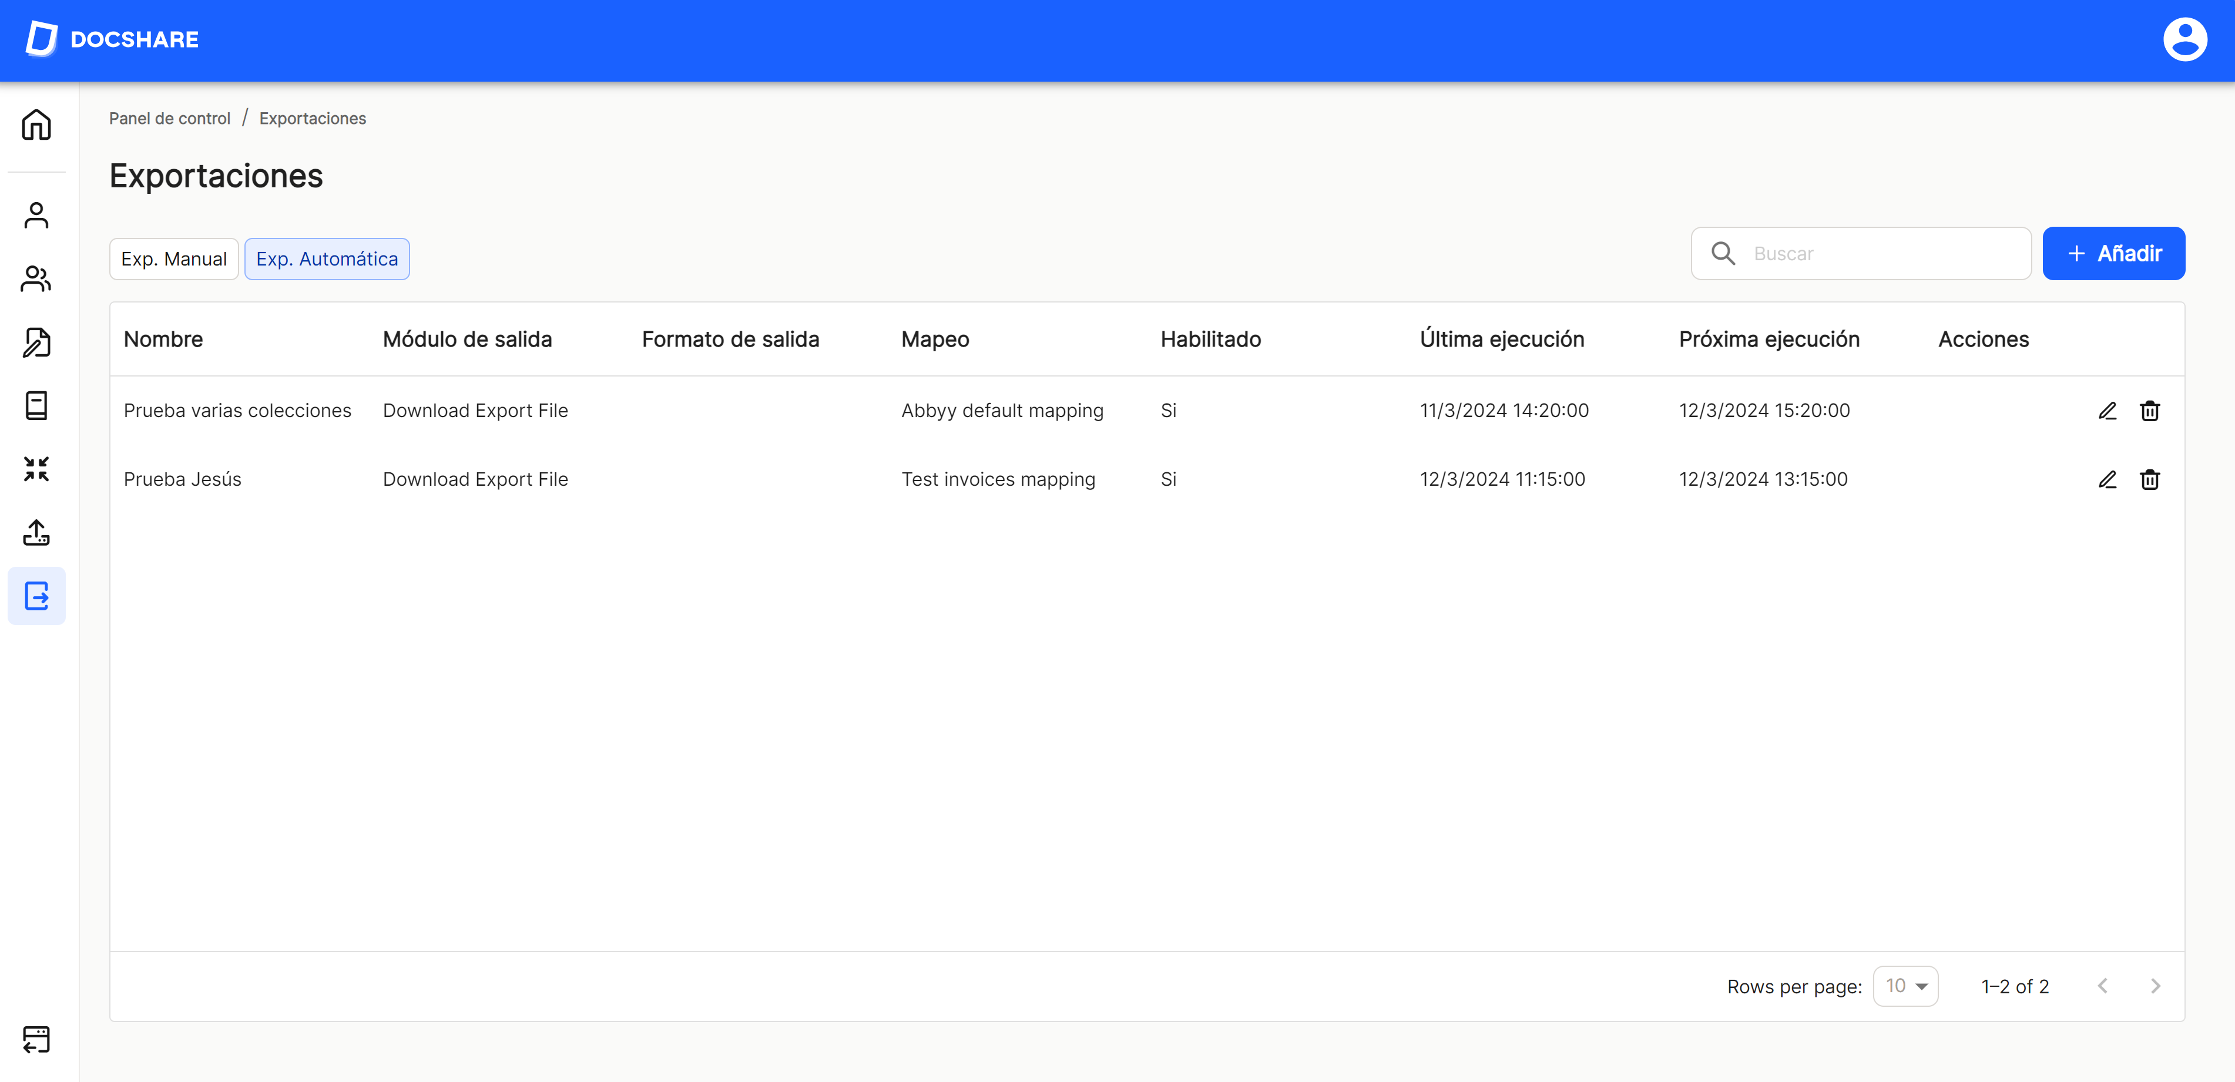
Task: Go to home via sidebar house icon
Action: [36, 125]
